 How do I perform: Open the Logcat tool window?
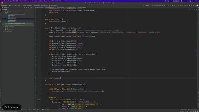coord(24,110)
